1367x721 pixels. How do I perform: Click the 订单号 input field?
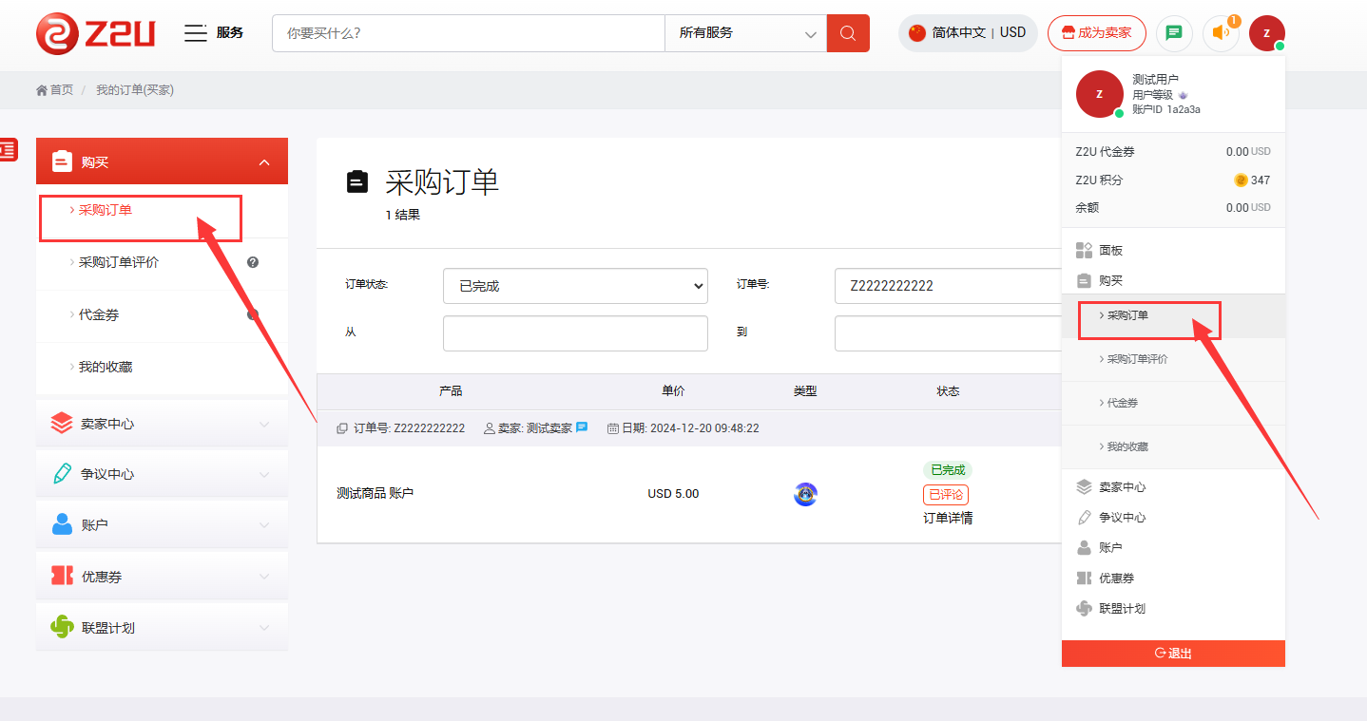click(947, 286)
